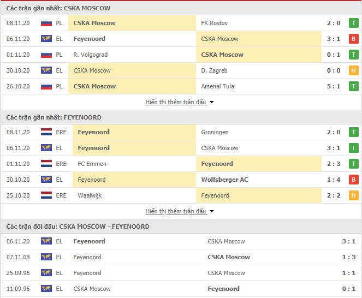Click the 'Các trận đối đầu' head-to-head header

[x=78, y=227]
